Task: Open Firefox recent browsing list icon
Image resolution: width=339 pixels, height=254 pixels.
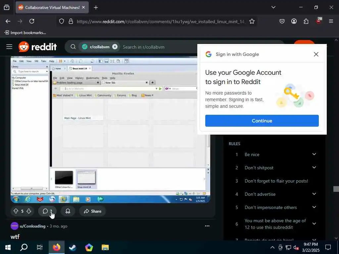Action: 7,7
